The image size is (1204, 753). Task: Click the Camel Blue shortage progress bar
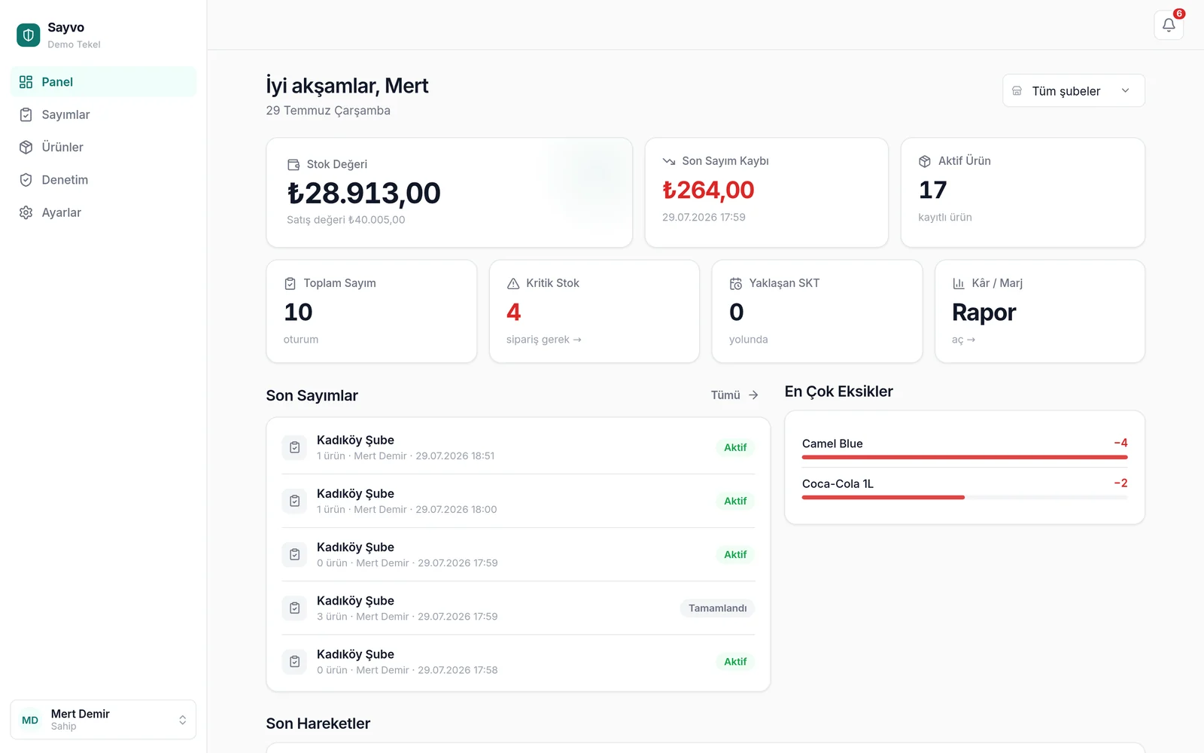click(965, 457)
